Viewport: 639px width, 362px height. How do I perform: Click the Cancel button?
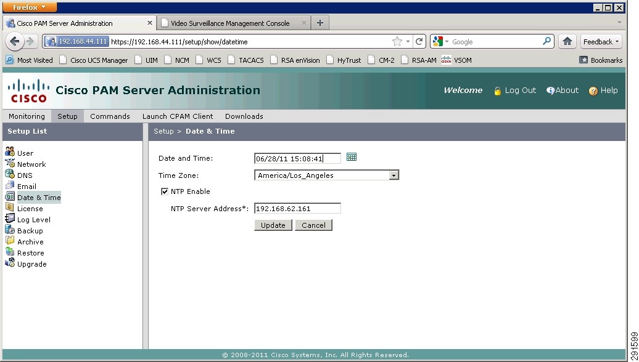313,225
